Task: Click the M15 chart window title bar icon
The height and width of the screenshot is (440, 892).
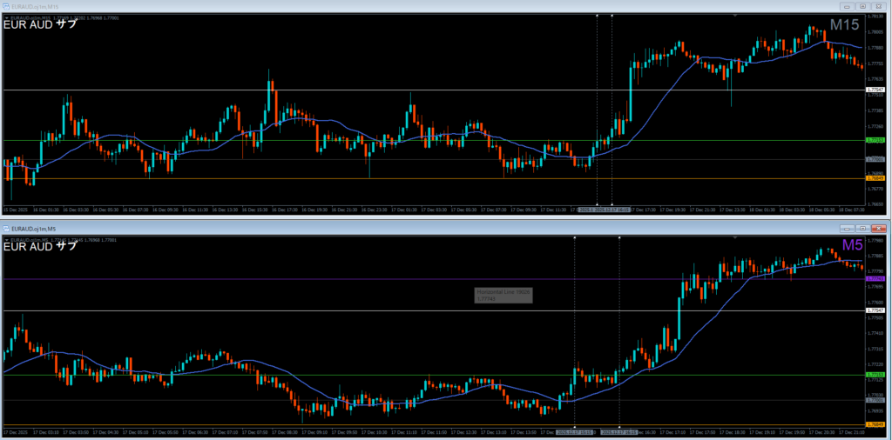Action: (x=6, y=6)
